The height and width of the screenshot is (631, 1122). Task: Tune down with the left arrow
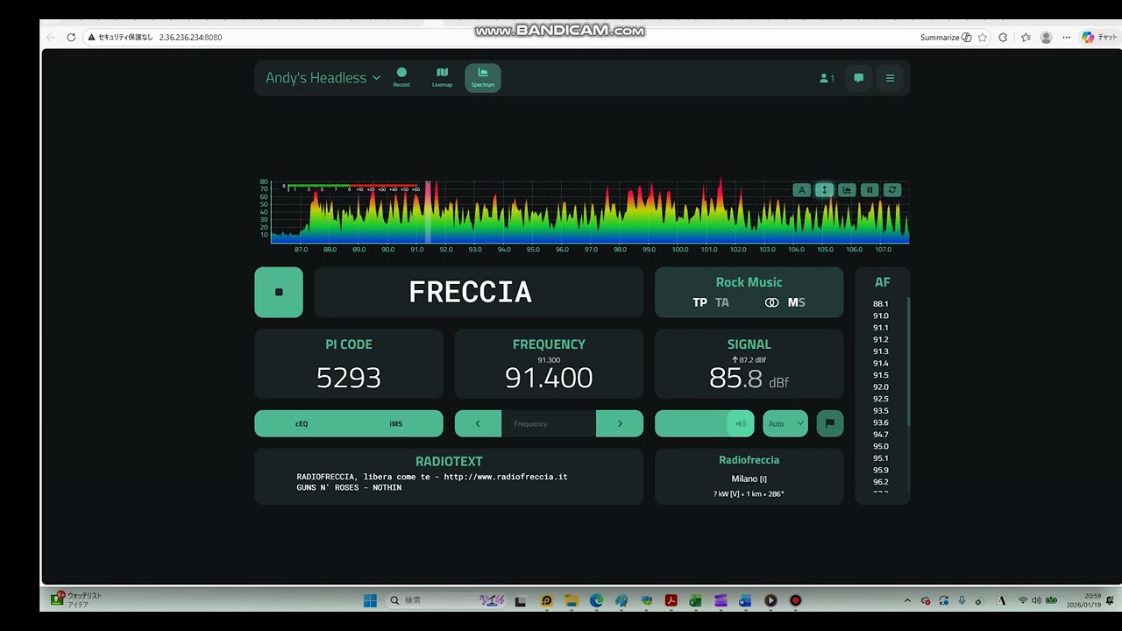(x=478, y=423)
